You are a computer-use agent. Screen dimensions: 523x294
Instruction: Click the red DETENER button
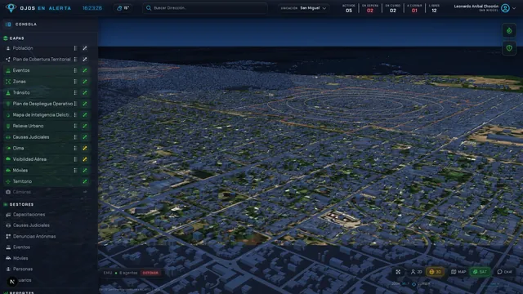150,273
